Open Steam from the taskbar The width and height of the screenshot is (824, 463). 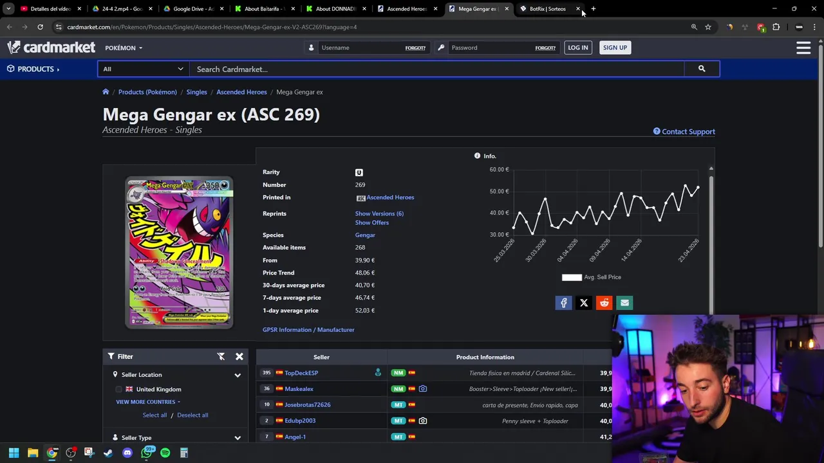[108, 453]
